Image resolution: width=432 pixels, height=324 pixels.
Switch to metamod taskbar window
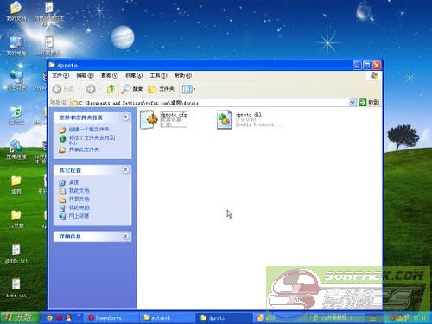(167, 318)
